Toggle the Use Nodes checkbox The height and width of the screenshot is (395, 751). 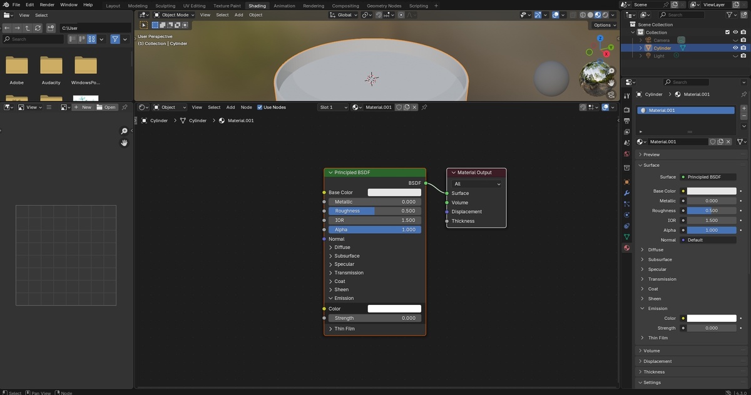(260, 107)
